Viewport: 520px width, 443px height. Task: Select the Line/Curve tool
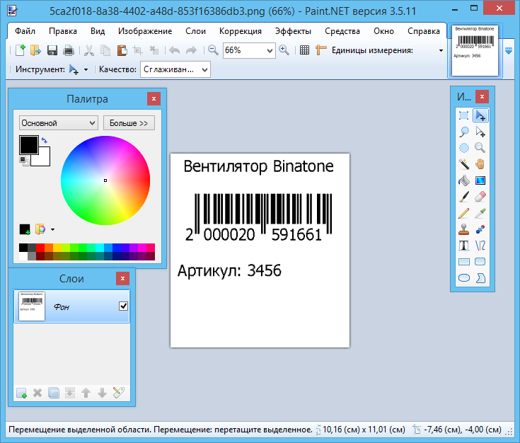tap(480, 246)
